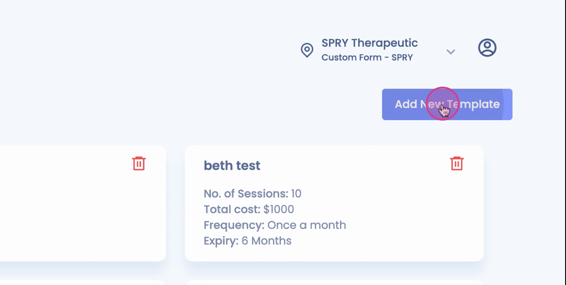
Task: Select the $1000 total cost amount
Action: pos(279,209)
